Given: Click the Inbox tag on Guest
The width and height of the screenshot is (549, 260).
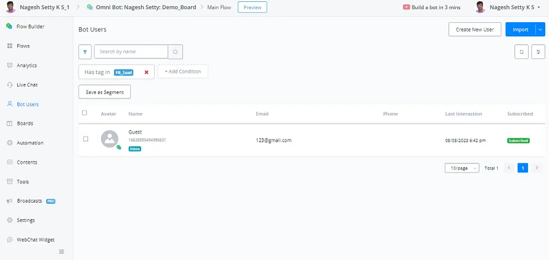Looking at the screenshot, I should click(x=135, y=148).
